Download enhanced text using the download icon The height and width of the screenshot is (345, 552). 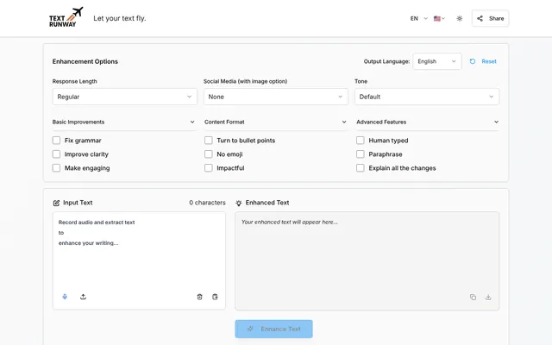(x=488, y=297)
